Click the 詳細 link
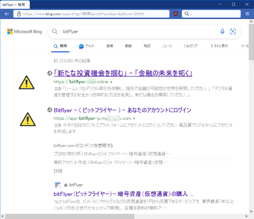 (58, 171)
